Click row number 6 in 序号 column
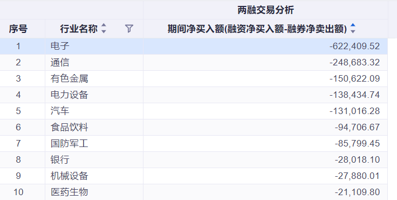This screenshot has height=200, width=397. click(x=18, y=127)
